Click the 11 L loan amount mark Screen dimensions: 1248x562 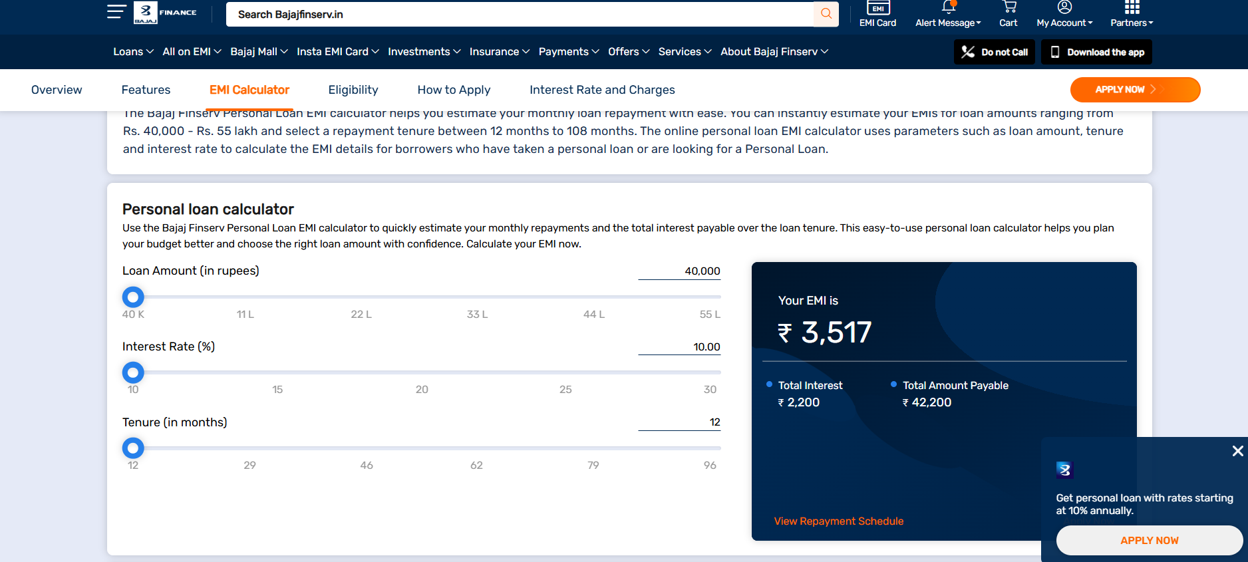click(245, 315)
